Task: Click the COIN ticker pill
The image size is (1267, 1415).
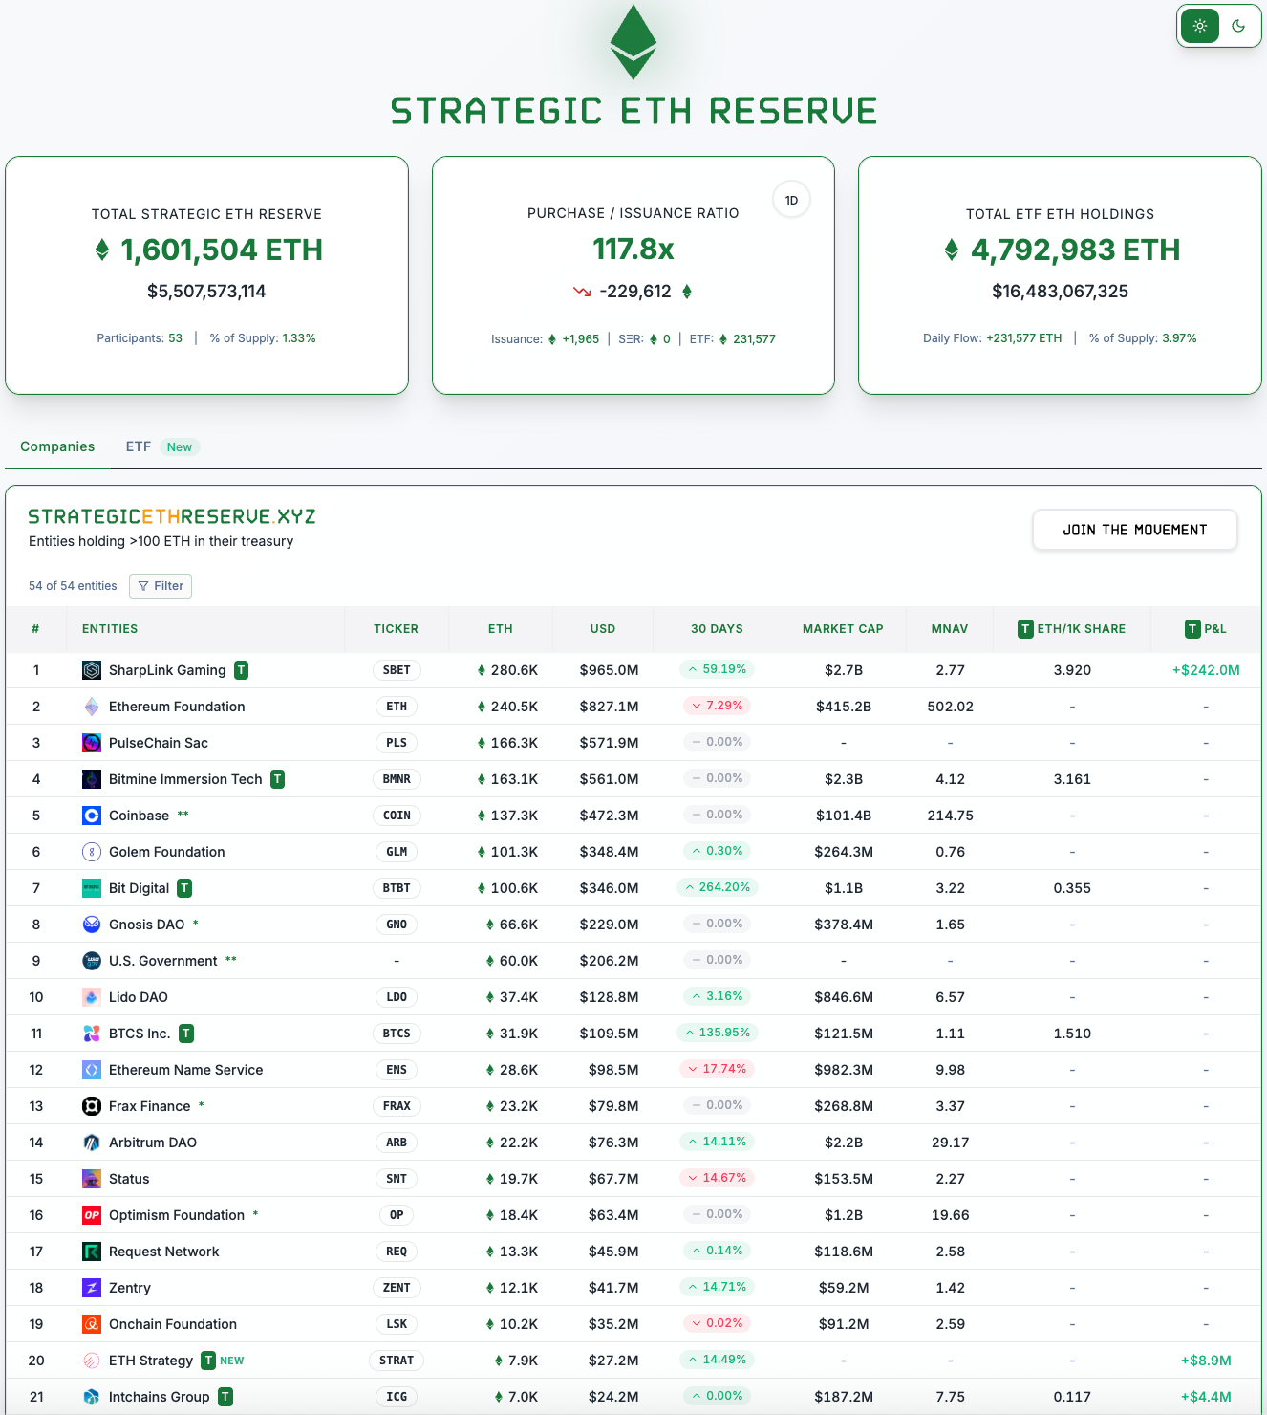Action: point(397,816)
